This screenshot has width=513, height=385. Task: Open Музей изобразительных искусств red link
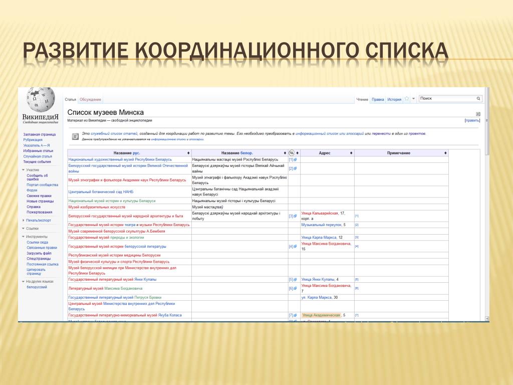[x=97, y=207]
